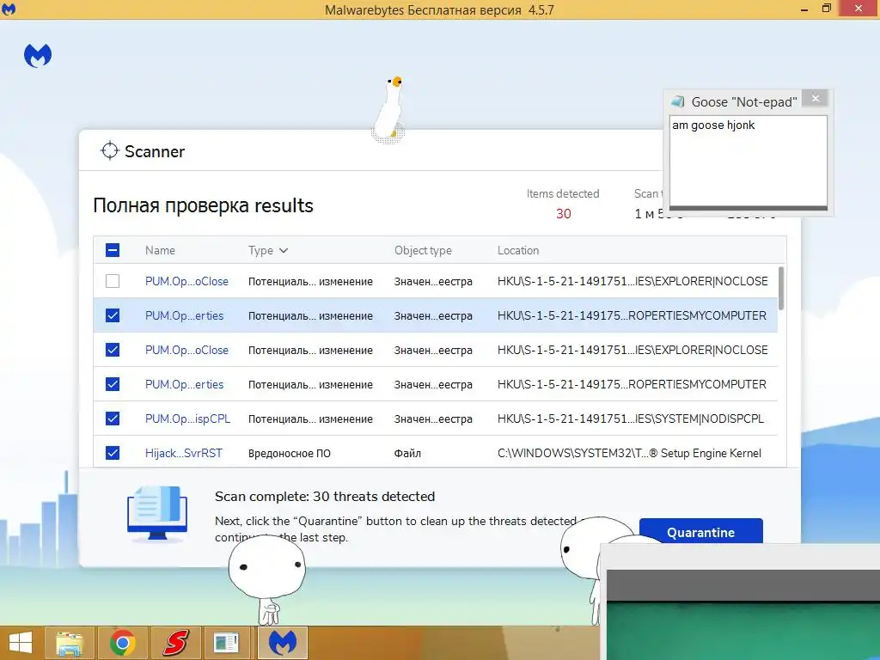Image resolution: width=880 pixels, height=660 pixels.
Task: Uncheck the second PUM.Op...oClose row checkbox
Action: click(113, 350)
